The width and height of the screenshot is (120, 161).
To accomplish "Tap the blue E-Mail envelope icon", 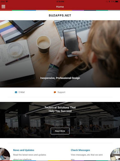I will 16,92.
